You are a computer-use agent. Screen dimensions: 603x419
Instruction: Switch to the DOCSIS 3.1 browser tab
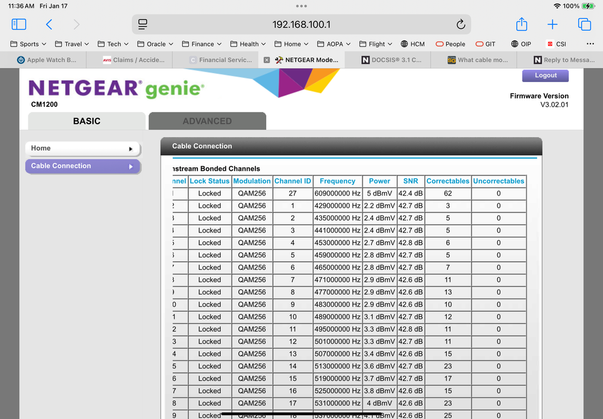click(x=391, y=60)
